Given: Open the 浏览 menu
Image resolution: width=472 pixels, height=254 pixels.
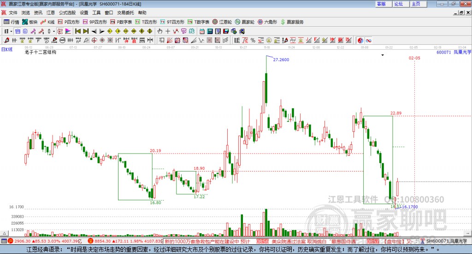Looking at the screenshot, I should point(26,12).
